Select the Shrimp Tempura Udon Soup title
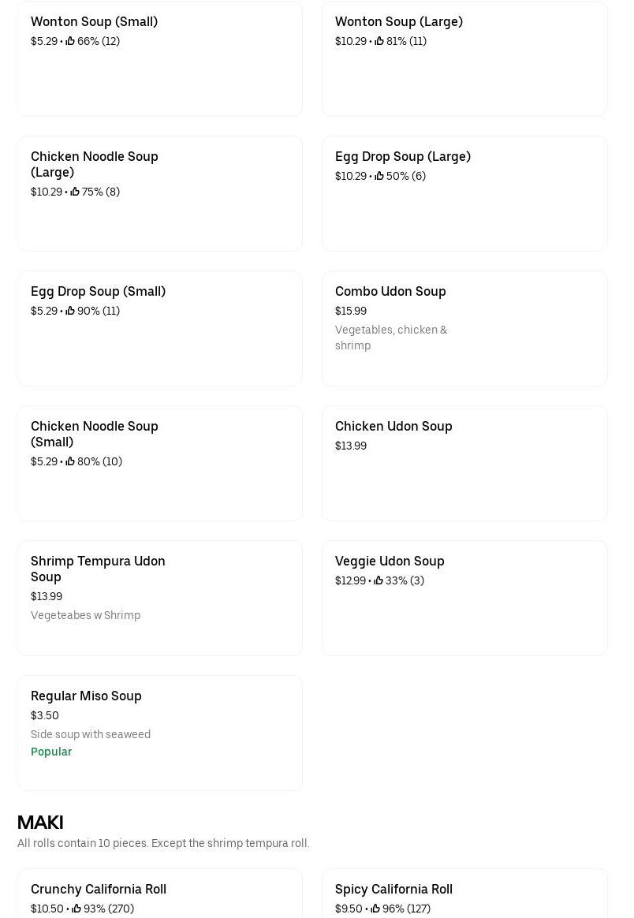Image resolution: width=634 pixels, height=918 pixels. (98, 569)
